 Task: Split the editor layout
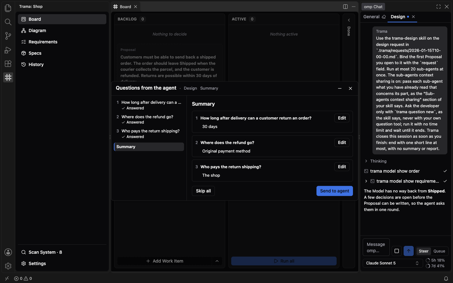(x=345, y=7)
